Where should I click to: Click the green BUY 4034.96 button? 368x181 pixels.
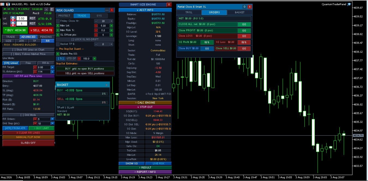pos(15,30)
